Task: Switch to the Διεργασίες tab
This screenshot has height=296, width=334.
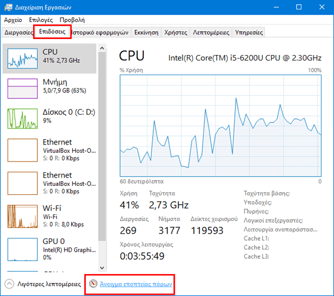Action: [x=18, y=33]
